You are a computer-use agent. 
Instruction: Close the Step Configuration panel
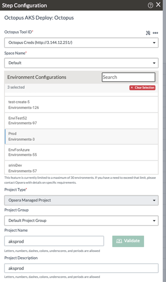pyautogui.click(x=158, y=5)
